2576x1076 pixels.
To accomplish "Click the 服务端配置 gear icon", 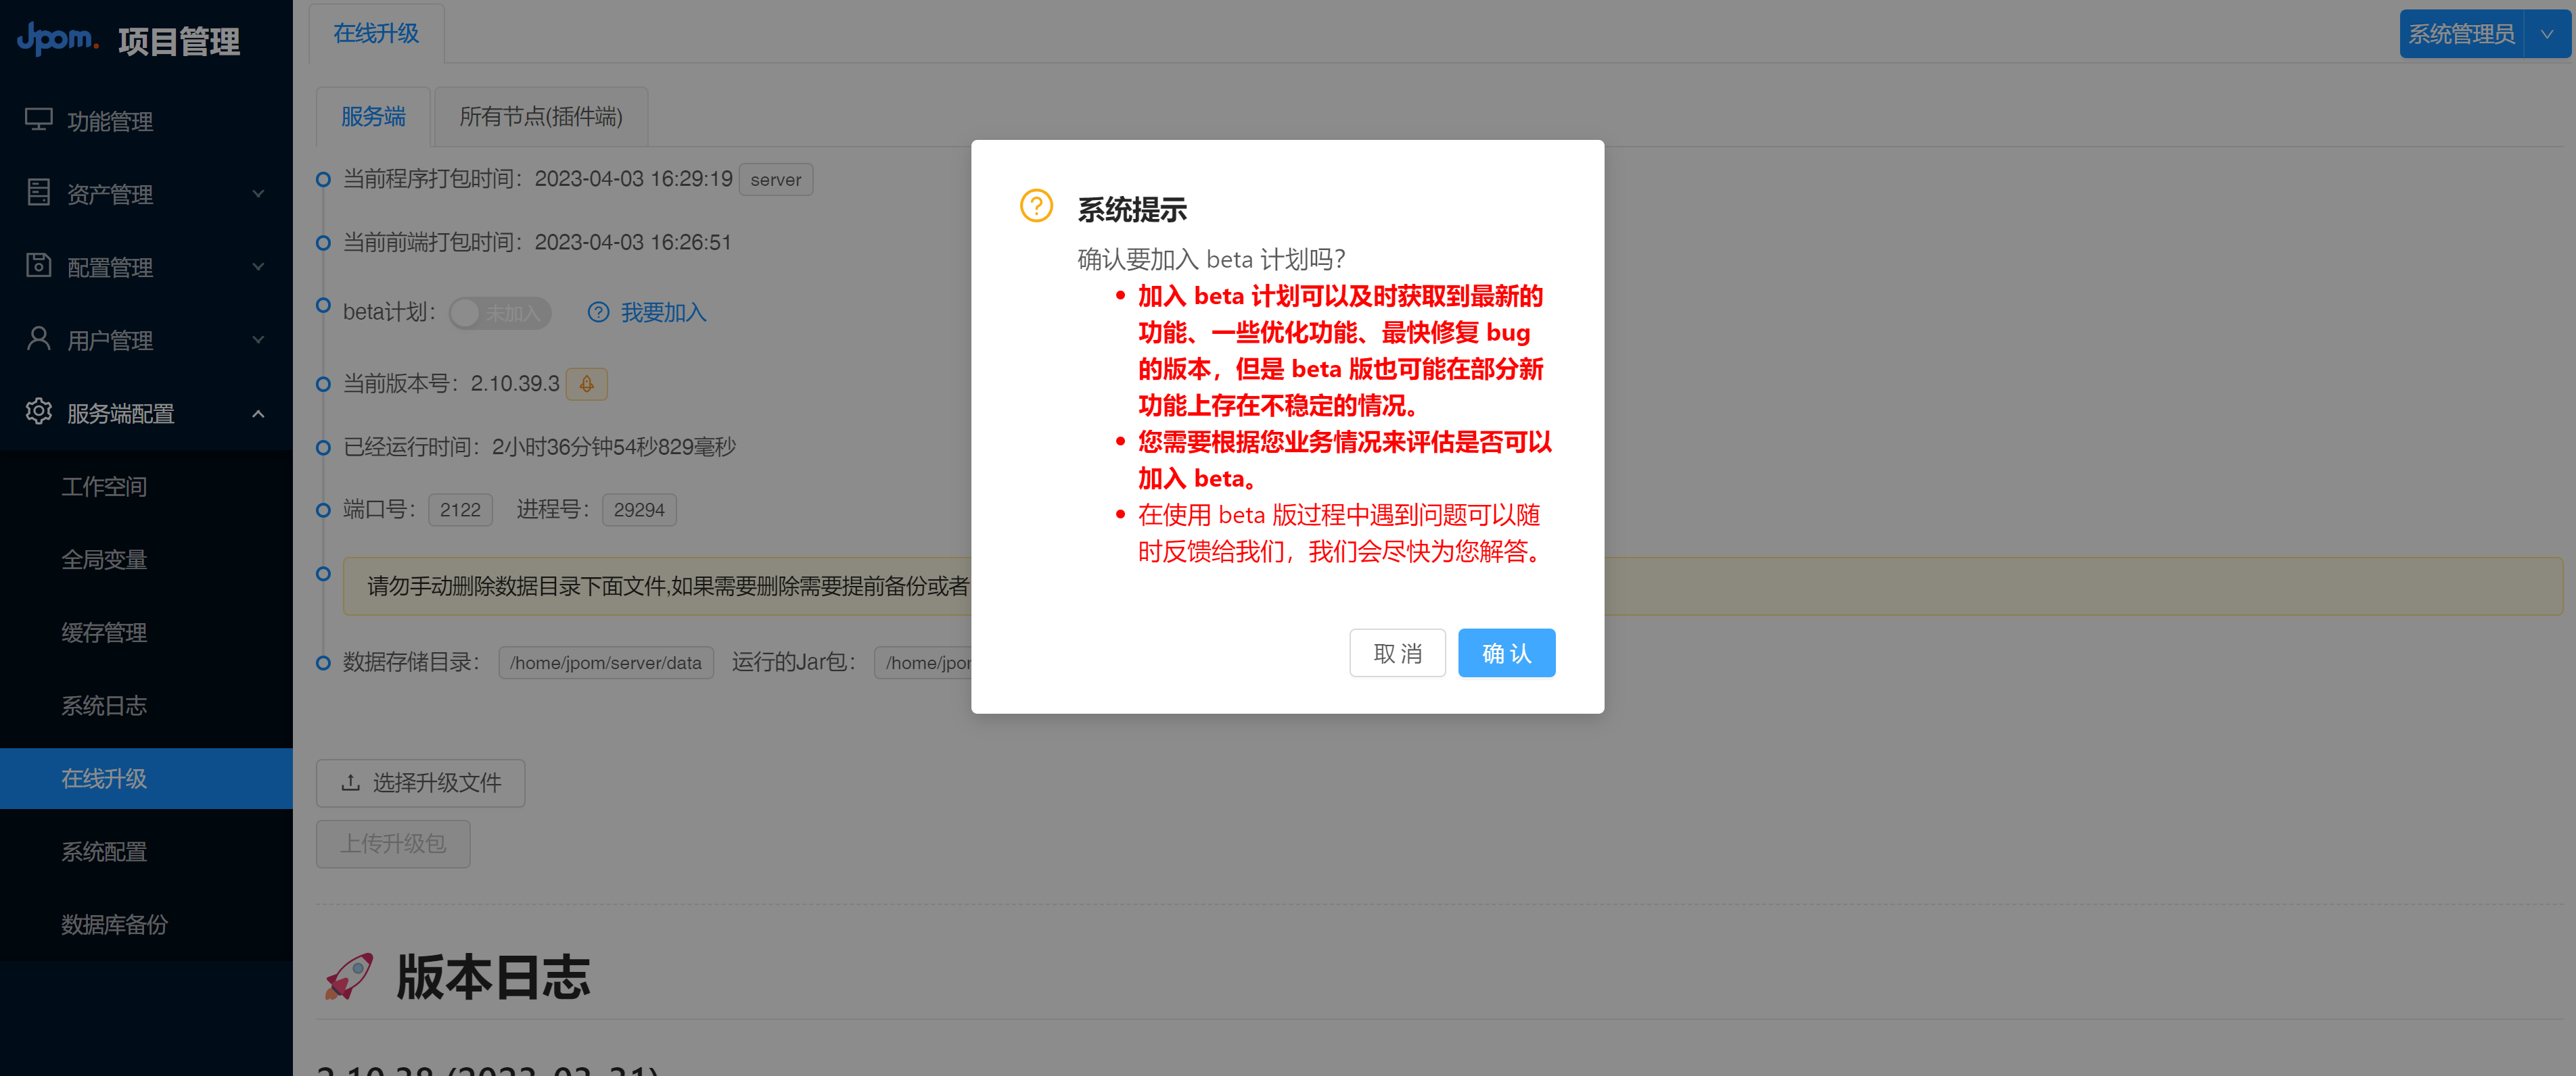I will [38, 412].
